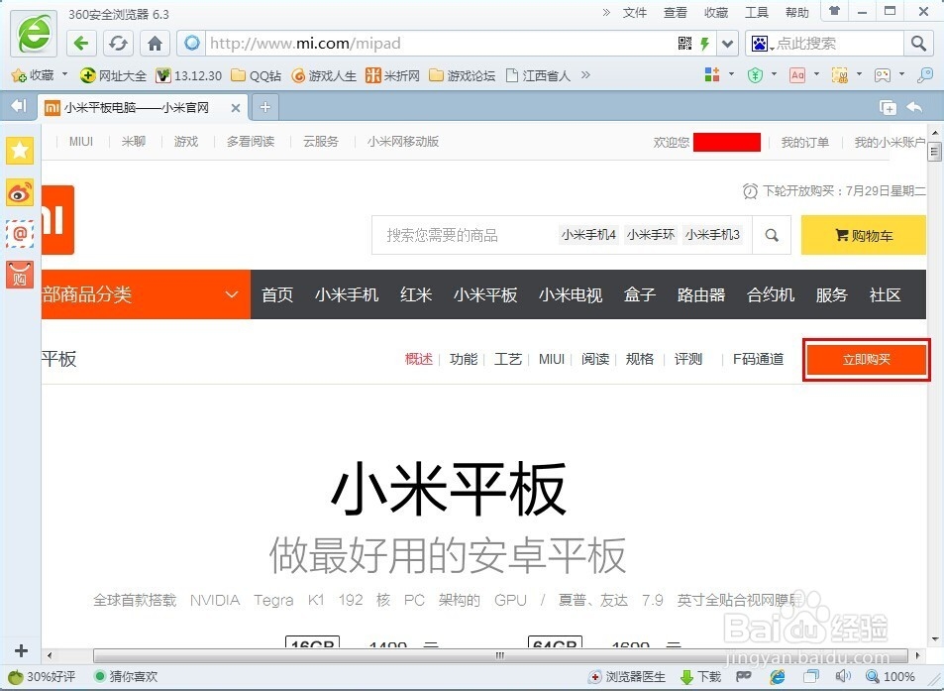Go to 小米手机 nav tab

click(347, 294)
